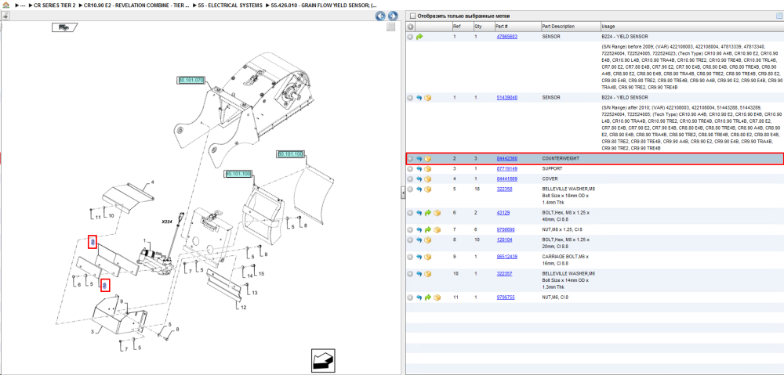
Task: Click the blue arrow for part 51439040
Action: tap(419, 98)
